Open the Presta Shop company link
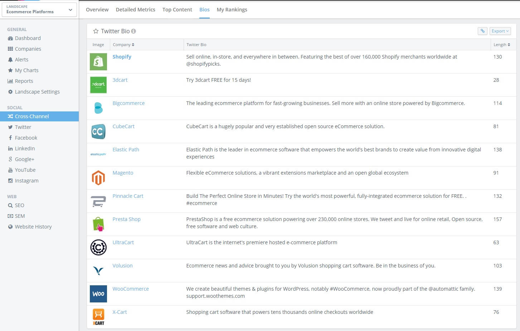520x331 pixels. [x=126, y=219]
